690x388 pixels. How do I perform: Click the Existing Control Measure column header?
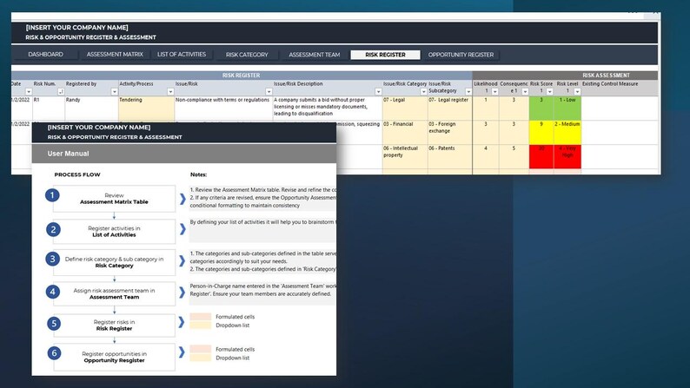pyautogui.click(x=620, y=88)
